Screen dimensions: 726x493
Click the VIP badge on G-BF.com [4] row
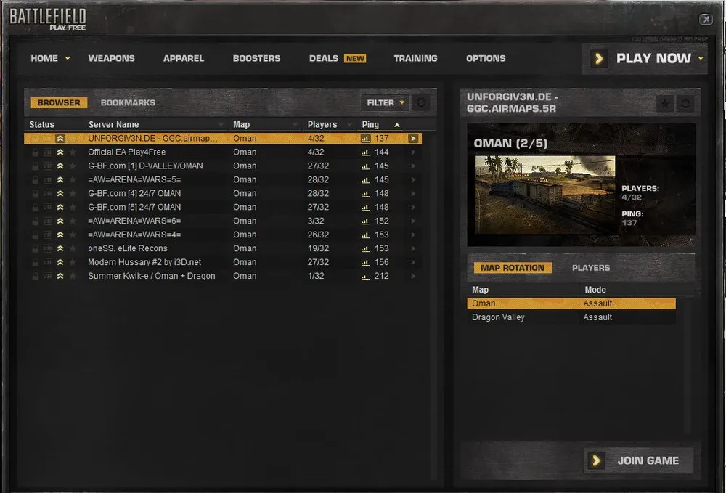(48, 193)
